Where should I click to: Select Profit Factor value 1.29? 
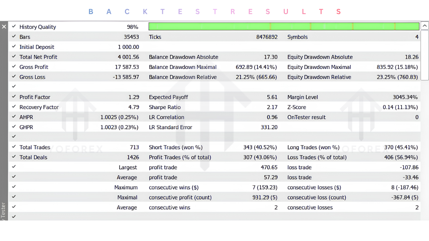tap(134, 97)
